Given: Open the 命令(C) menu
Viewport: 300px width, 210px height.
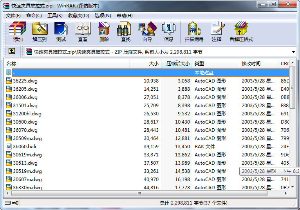Looking at the screenshot, I should [34, 16].
